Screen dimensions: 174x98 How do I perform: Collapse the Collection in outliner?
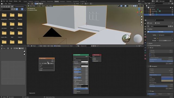click(x=147, y=8)
